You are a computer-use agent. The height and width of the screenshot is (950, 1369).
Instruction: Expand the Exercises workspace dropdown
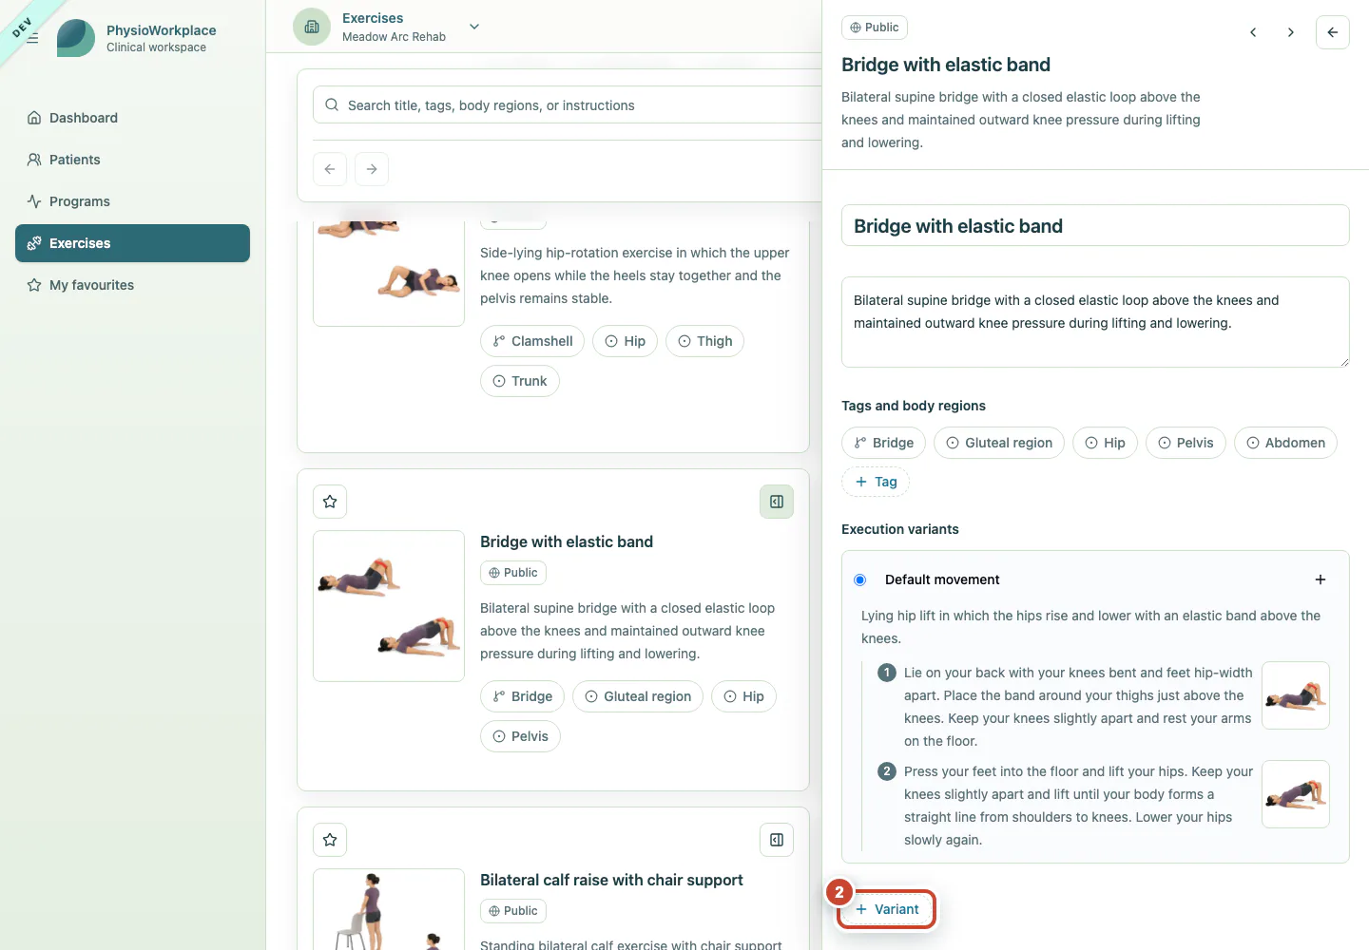[474, 27]
